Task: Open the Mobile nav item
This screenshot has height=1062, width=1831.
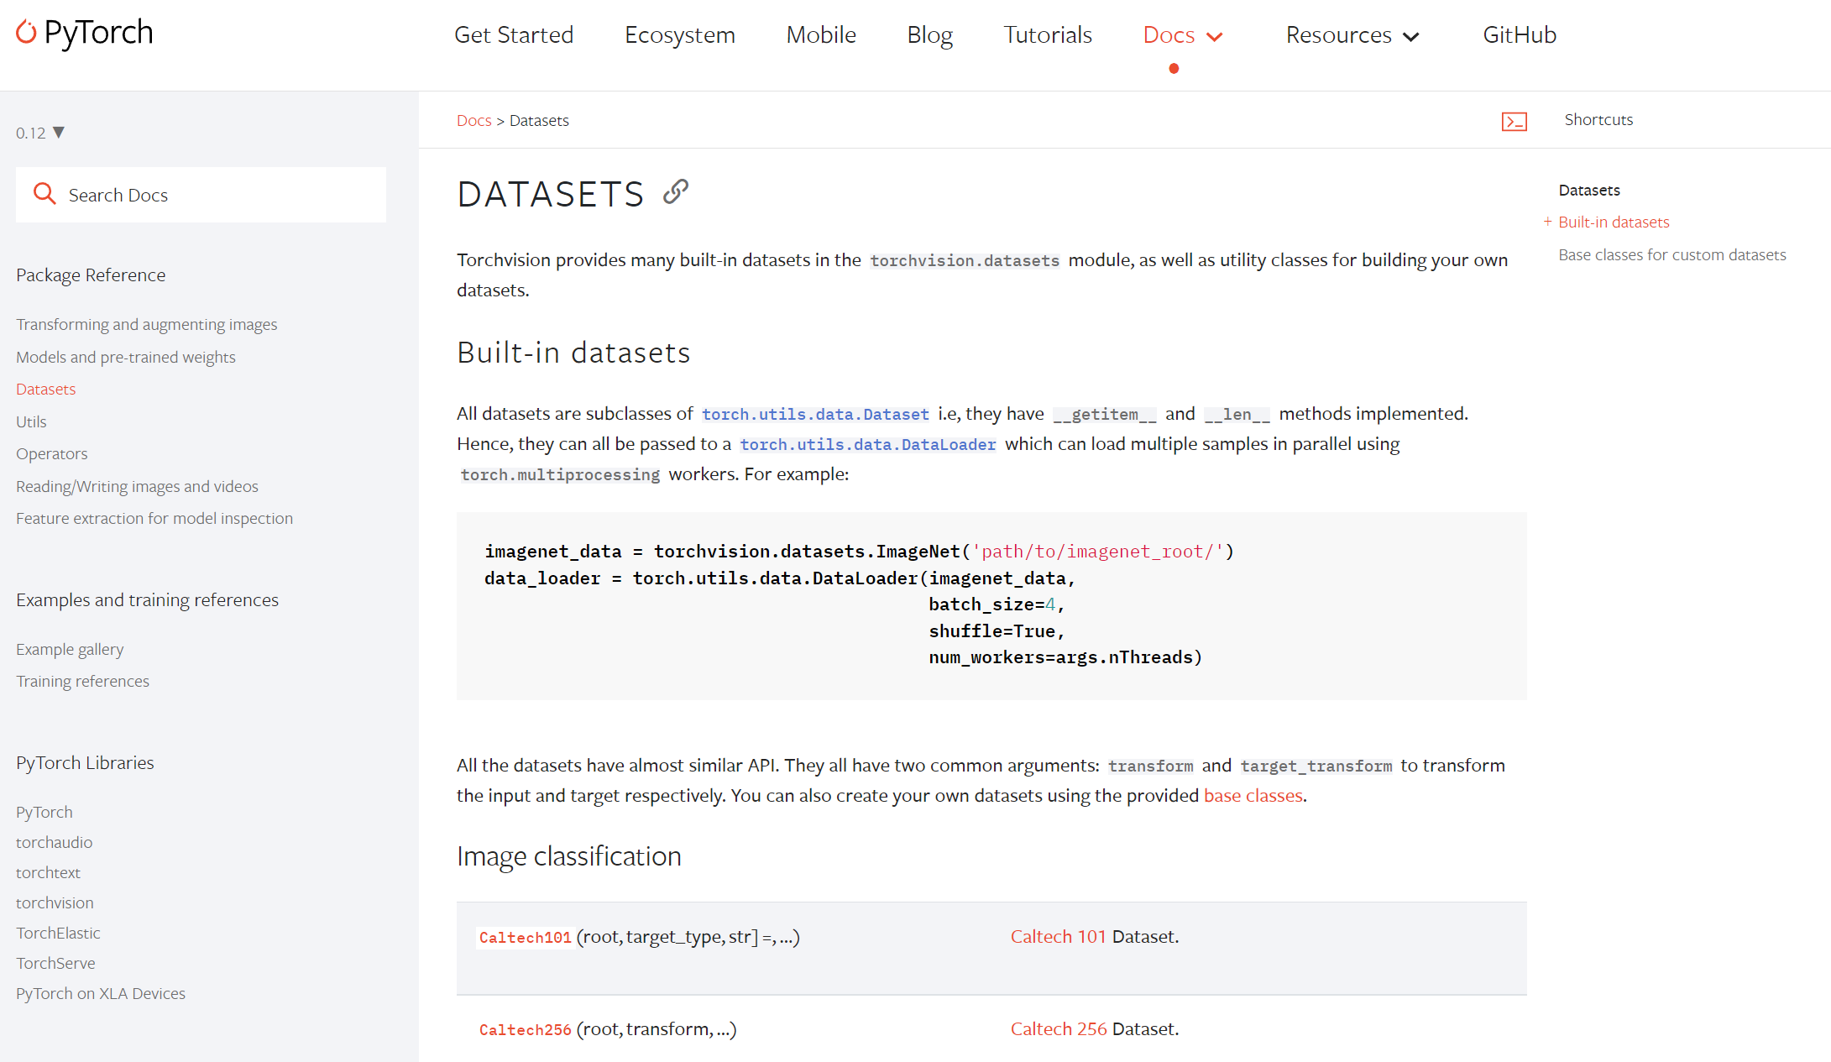Action: [821, 35]
